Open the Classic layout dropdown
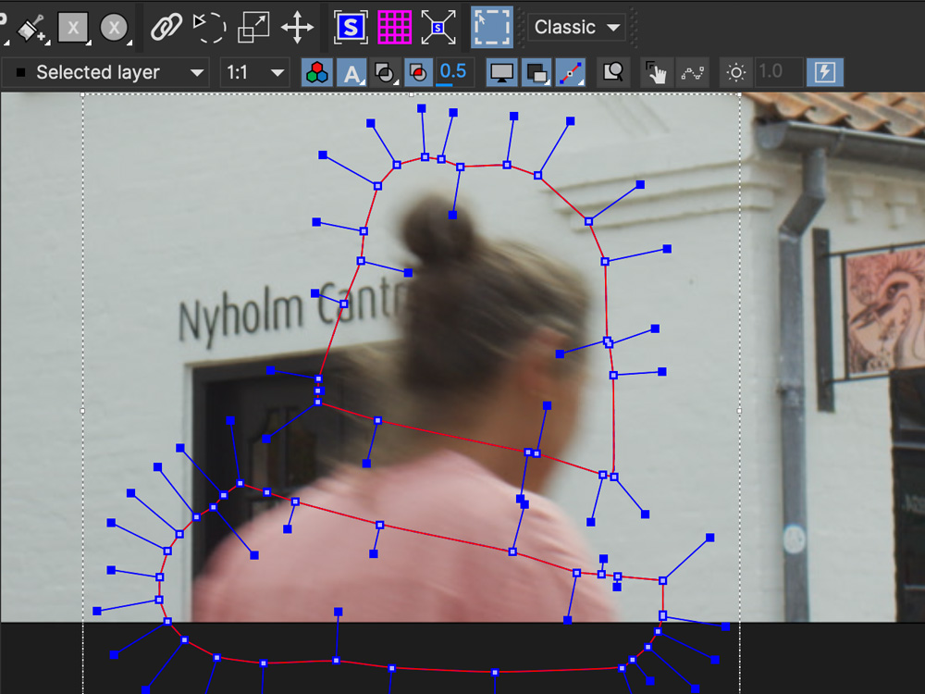Image resolution: width=925 pixels, height=694 pixels. click(x=576, y=27)
